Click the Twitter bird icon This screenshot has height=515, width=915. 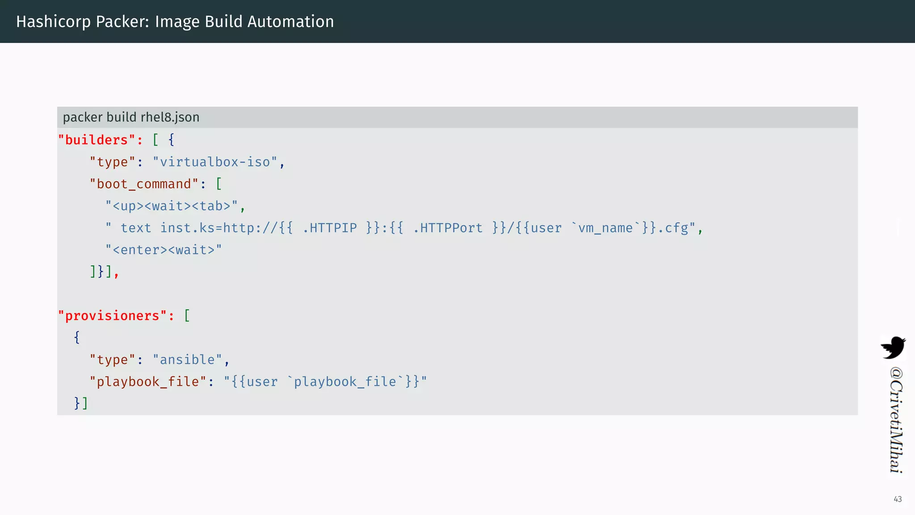click(893, 347)
